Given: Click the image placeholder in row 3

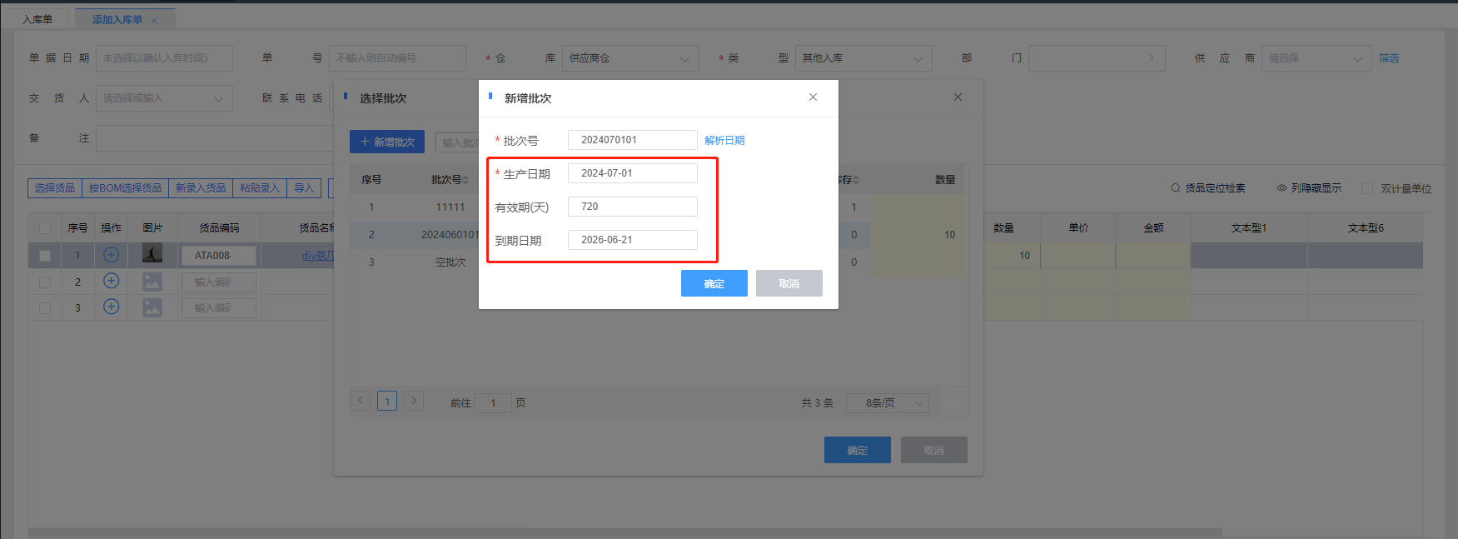Looking at the screenshot, I should pos(152,307).
